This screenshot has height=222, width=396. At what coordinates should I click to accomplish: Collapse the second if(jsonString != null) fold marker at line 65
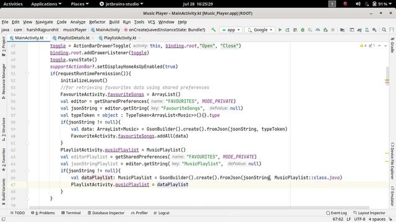pyautogui.click(x=27, y=171)
